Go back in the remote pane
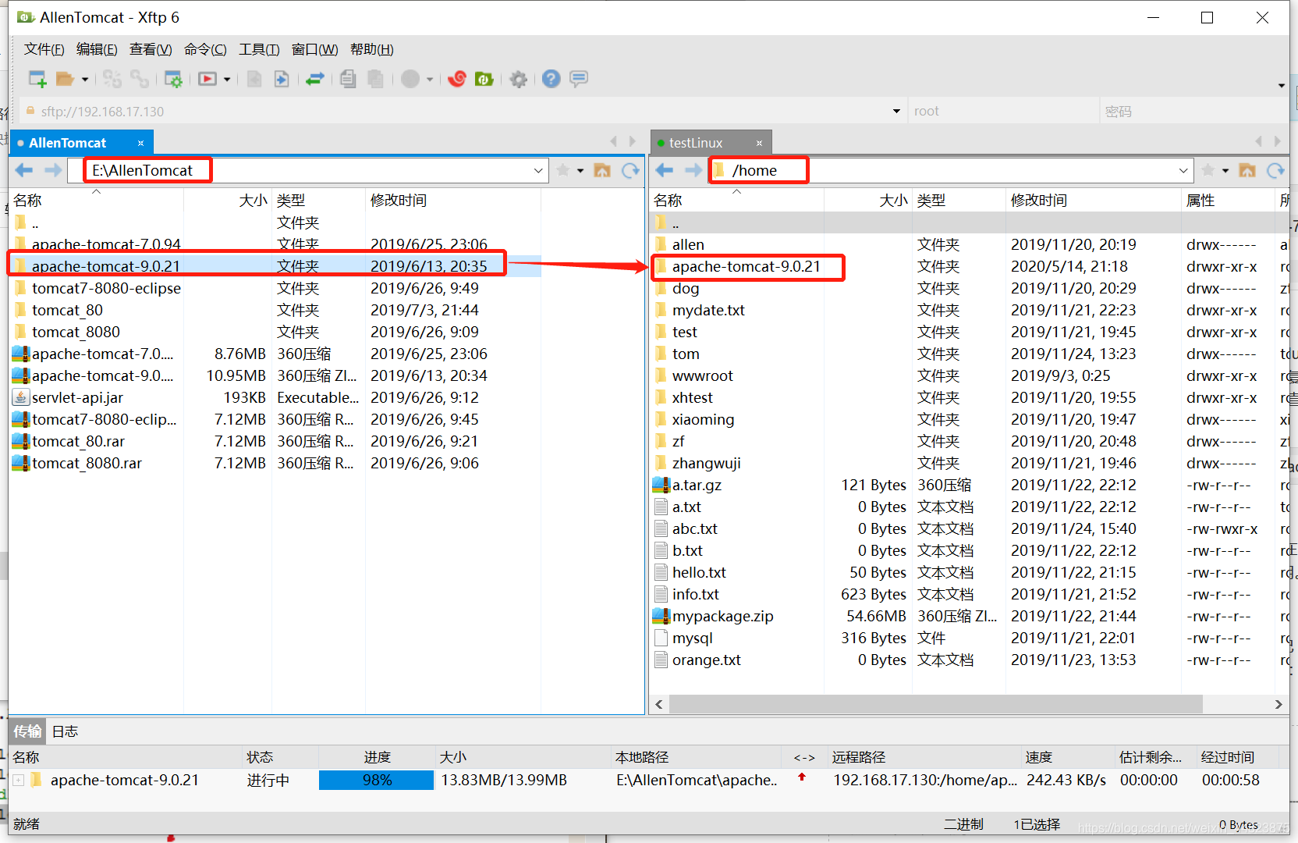This screenshot has width=1298, height=843. (x=665, y=170)
